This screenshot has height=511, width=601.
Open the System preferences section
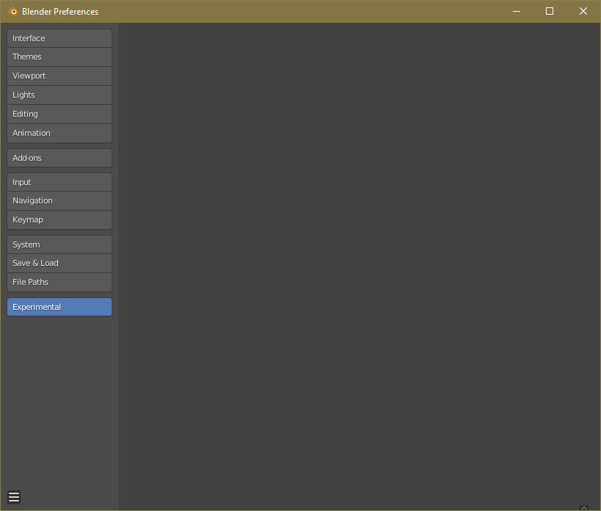click(59, 244)
